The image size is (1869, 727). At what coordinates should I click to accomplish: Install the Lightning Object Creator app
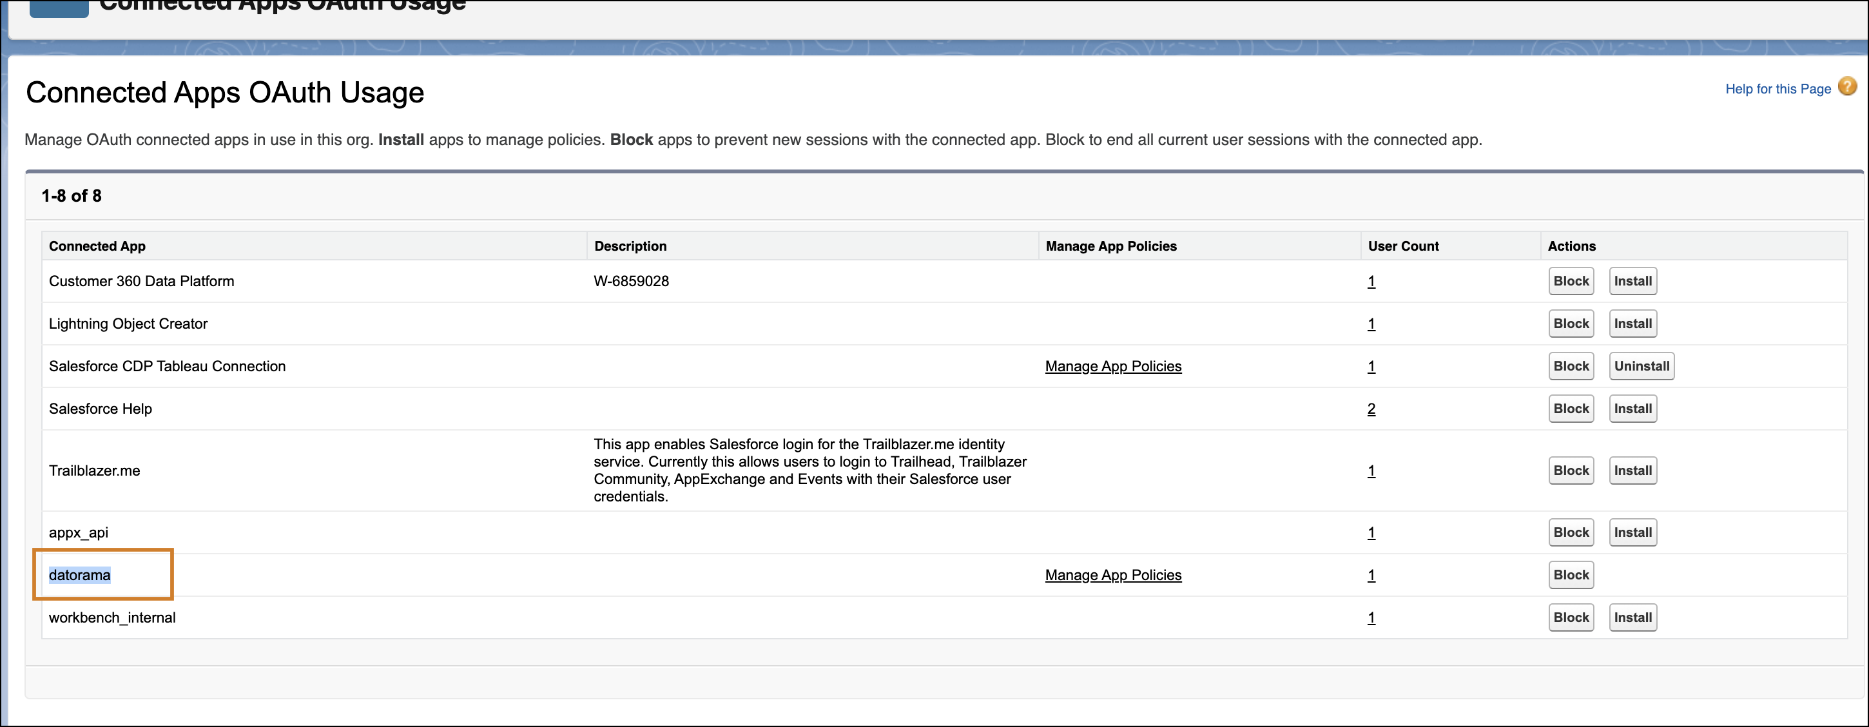(x=1632, y=324)
